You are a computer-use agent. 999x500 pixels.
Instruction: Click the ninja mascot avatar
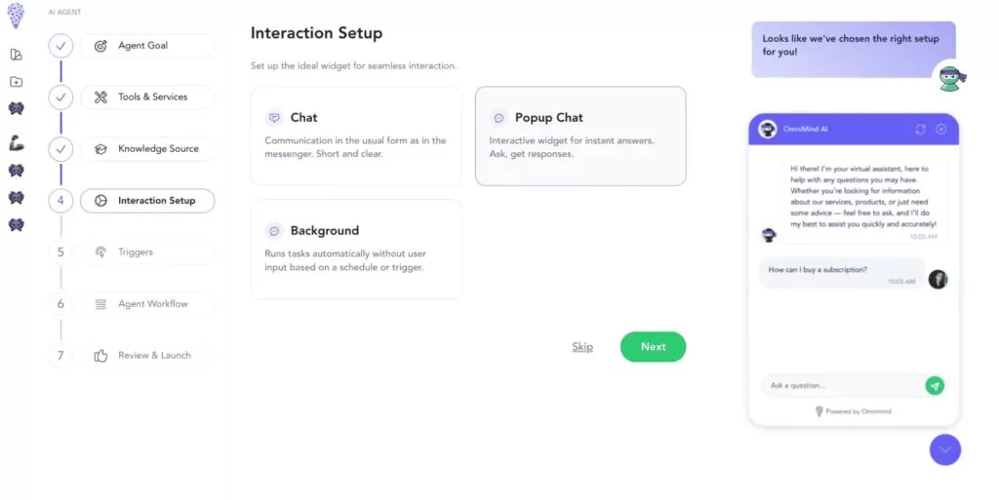pos(949,77)
